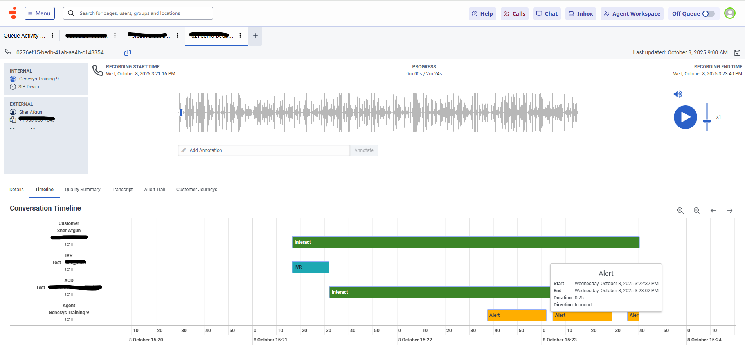Screen dimensions: 745x354
Task: Adjust the playback speed slider
Action: (707, 121)
